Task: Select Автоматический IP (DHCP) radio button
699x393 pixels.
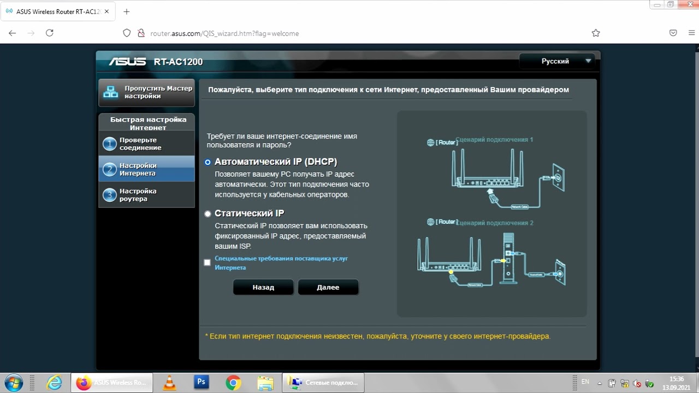Action: [208, 162]
